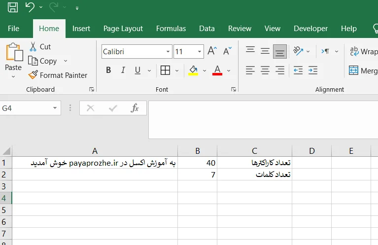The image size is (378, 245).
Task: Decrease the indent
Action: 298,70
